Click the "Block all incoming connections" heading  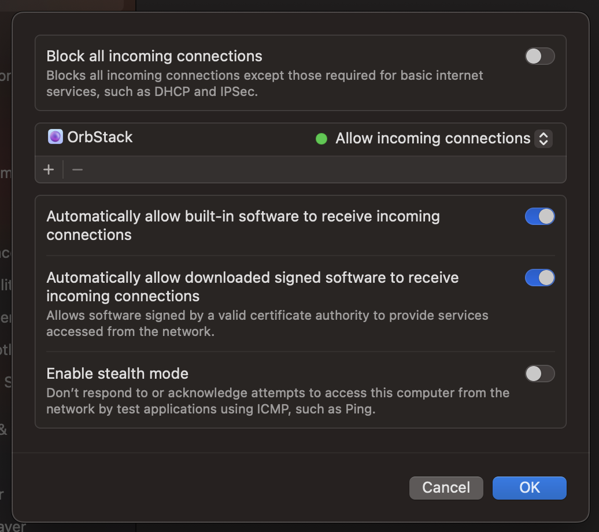[x=154, y=56]
